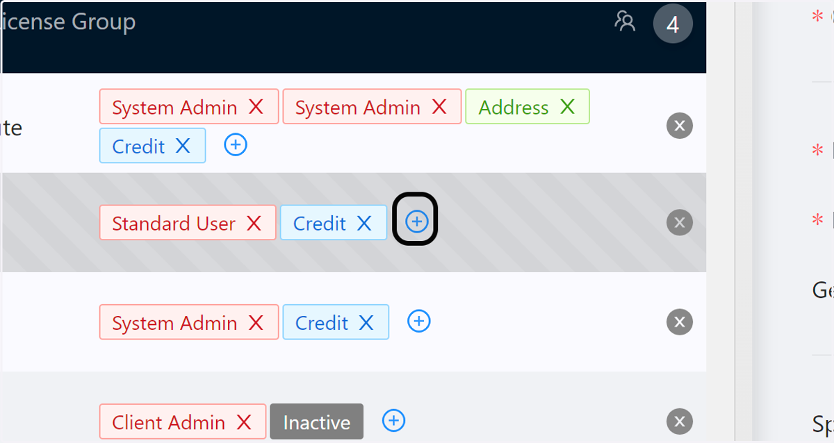Remove System Admin tag in third row
The image size is (834, 443).
click(256, 322)
